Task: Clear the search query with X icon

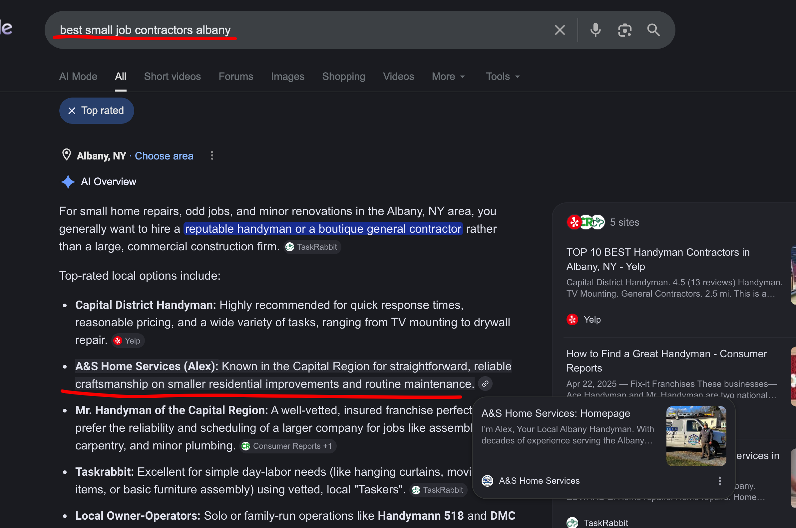Action: point(560,30)
